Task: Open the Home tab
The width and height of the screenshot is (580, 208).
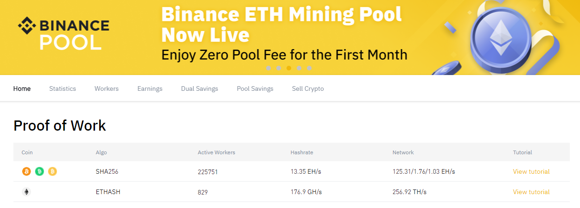Action: click(x=22, y=88)
